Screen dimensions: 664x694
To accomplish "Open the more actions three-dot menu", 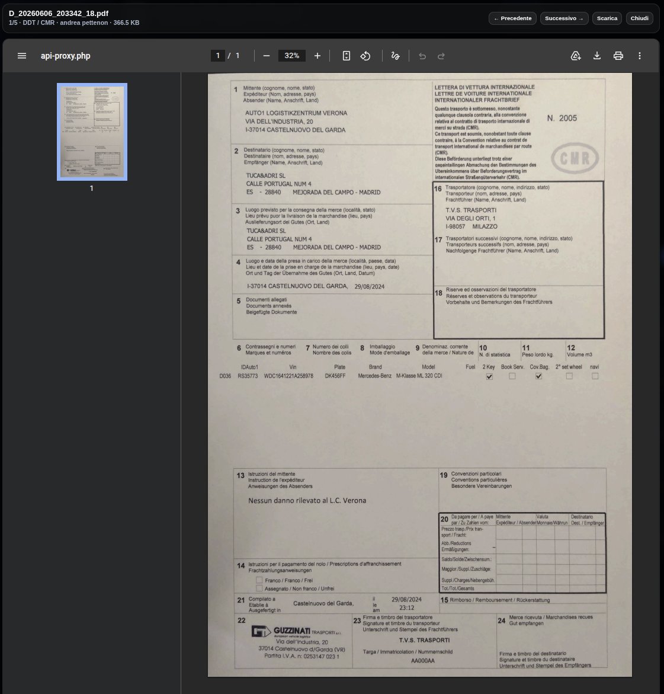I will pos(640,56).
